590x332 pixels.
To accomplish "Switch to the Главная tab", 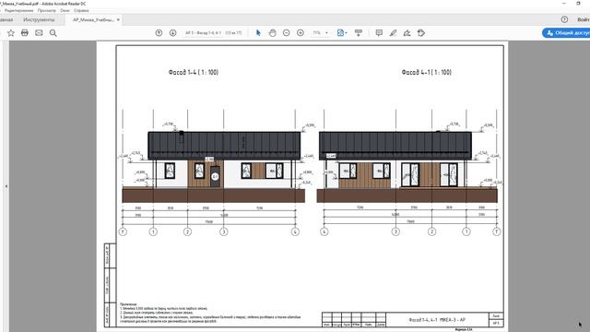I will pos(6,19).
